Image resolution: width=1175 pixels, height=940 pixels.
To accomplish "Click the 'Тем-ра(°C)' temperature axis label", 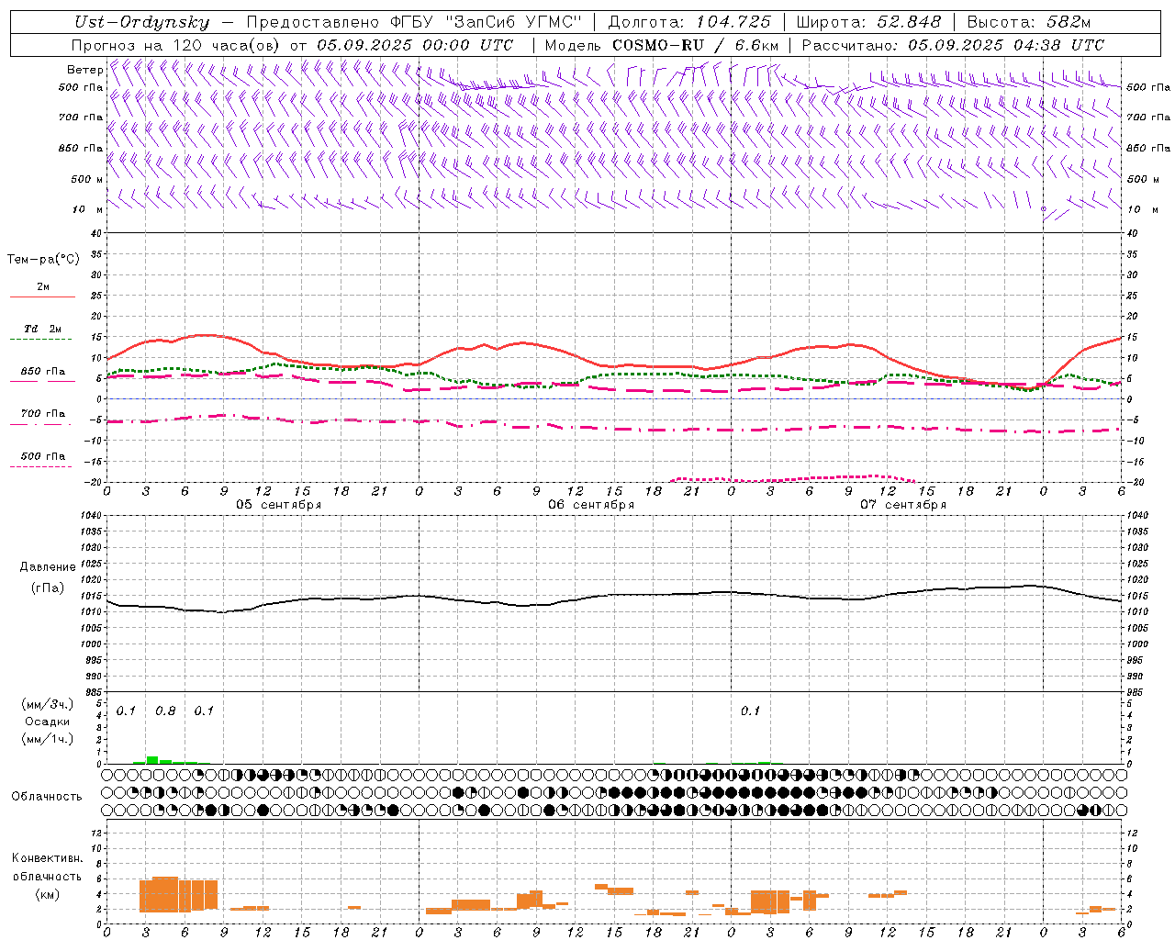I will point(43,260).
